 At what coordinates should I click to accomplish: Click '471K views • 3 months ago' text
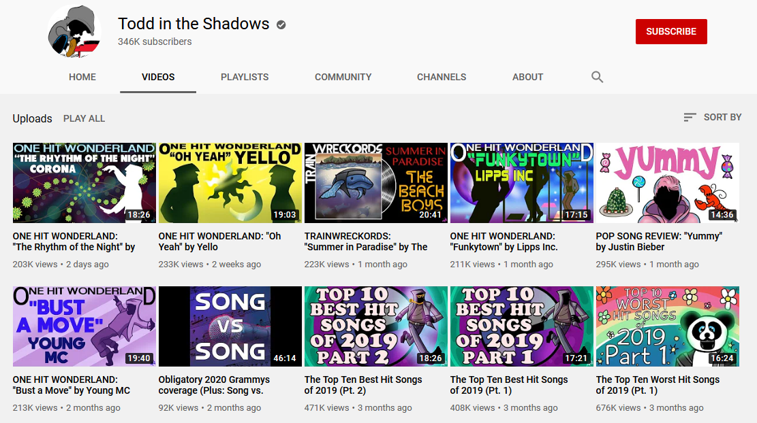pos(358,407)
